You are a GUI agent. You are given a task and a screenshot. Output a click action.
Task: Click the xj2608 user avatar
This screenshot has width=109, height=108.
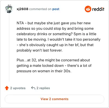(9, 9)
